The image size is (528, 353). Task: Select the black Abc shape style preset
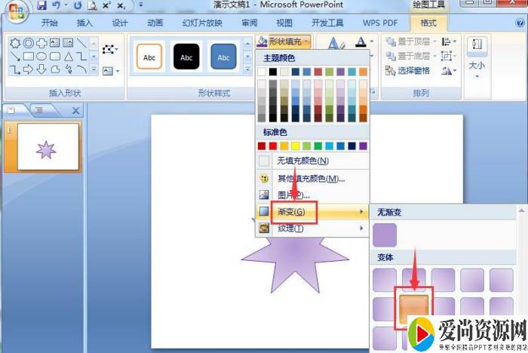click(186, 56)
